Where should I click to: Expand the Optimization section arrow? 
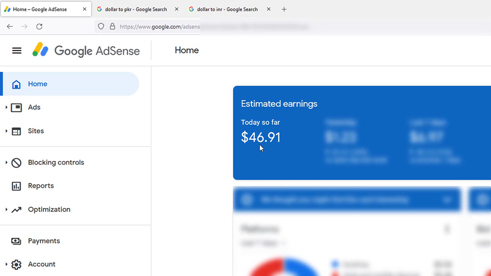(x=6, y=210)
